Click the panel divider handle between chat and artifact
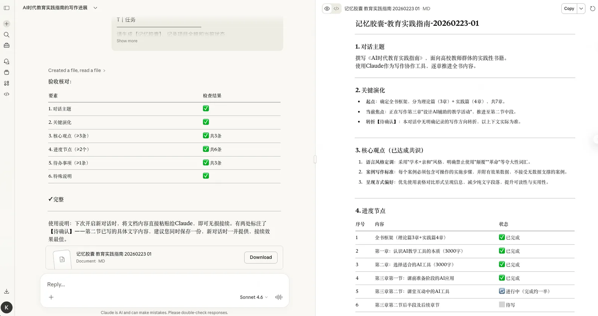Image resolution: width=598 pixels, height=316 pixels. [315, 159]
